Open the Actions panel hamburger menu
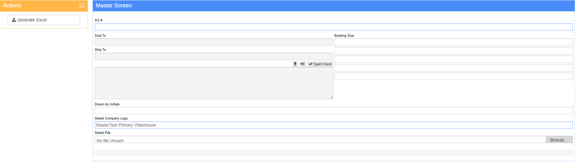 pyautogui.click(x=81, y=6)
